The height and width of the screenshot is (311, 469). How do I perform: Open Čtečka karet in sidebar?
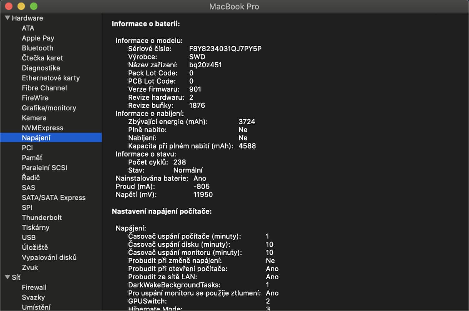(42, 58)
